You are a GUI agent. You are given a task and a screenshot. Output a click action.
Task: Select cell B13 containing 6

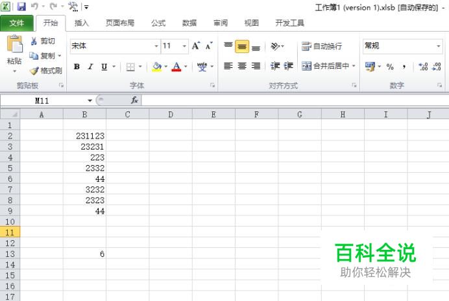click(84, 254)
